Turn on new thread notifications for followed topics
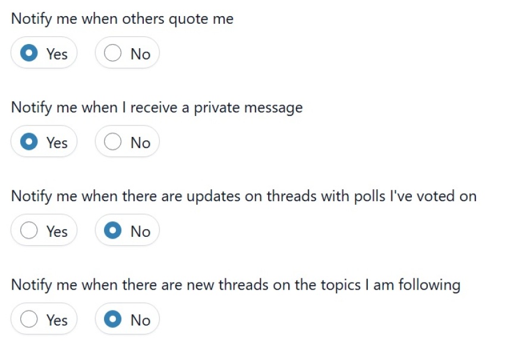Screen dimensions: 520x357 tap(43, 319)
